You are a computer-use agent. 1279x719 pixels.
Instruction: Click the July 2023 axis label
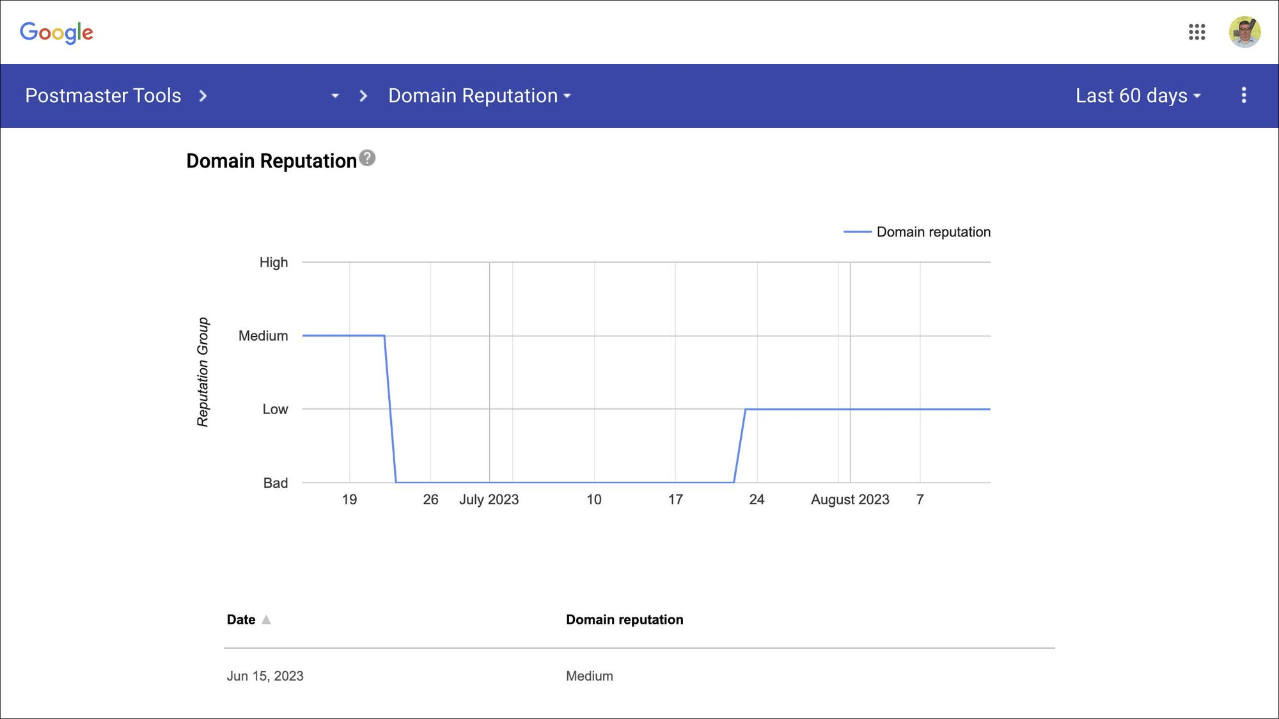coord(489,500)
